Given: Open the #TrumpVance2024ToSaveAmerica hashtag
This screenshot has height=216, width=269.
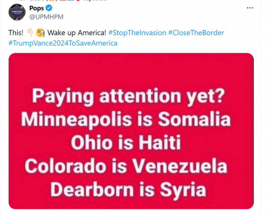Looking at the screenshot, I should point(63,43).
